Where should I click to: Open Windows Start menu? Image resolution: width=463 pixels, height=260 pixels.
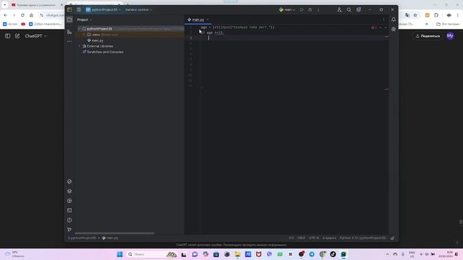tap(119, 254)
